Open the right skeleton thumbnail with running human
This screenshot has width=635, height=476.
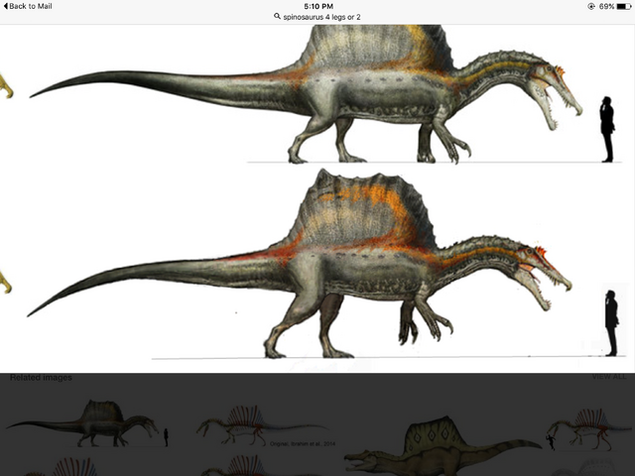(589, 429)
